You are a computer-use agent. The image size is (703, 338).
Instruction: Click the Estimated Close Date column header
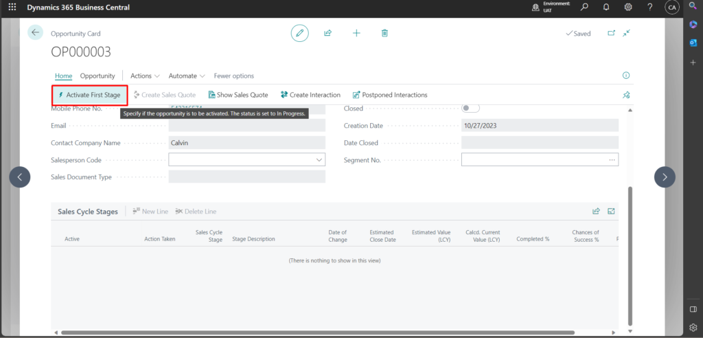point(382,236)
